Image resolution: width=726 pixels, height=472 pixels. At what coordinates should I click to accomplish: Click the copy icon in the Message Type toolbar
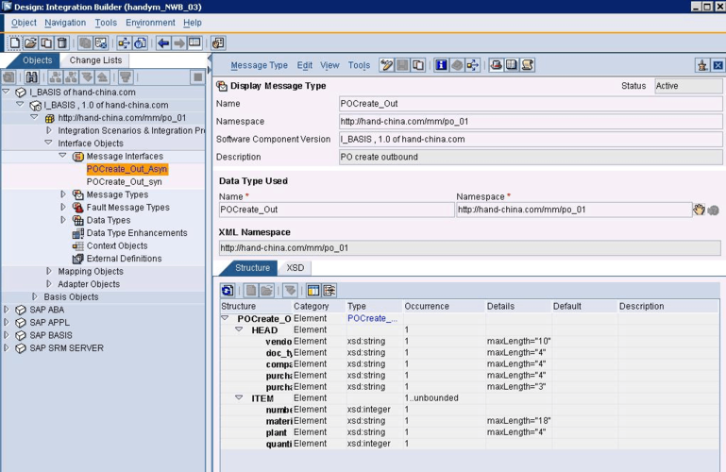tap(417, 65)
